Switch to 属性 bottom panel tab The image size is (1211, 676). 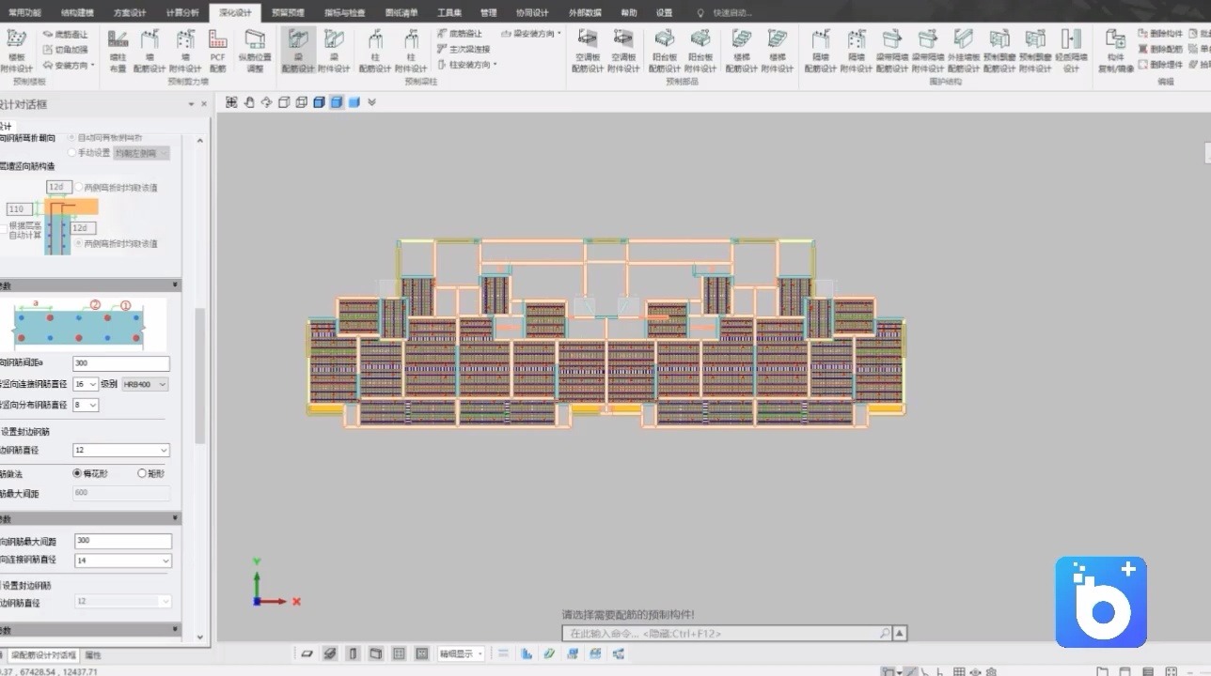click(93, 654)
